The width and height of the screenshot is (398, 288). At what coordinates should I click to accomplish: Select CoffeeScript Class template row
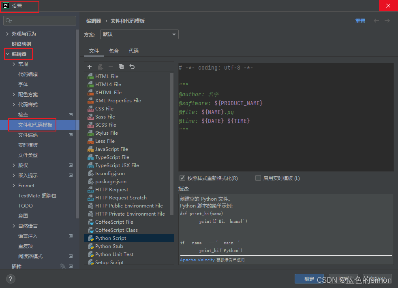129,230
